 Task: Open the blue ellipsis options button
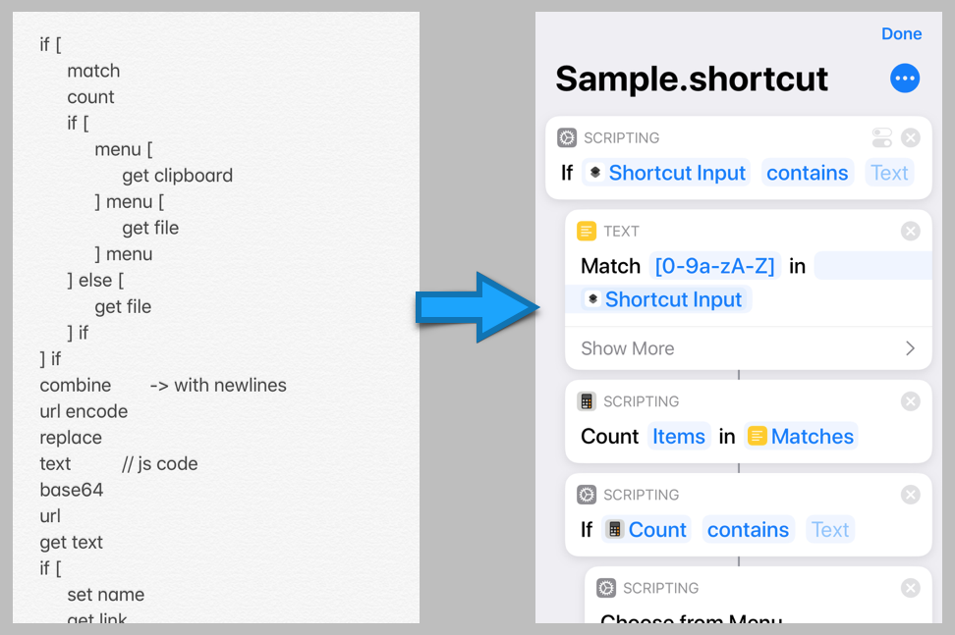click(904, 79)
